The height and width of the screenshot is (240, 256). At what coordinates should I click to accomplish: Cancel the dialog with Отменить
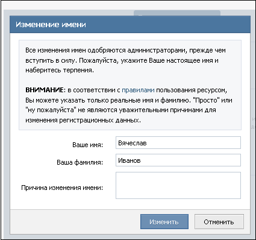(219, 222)
